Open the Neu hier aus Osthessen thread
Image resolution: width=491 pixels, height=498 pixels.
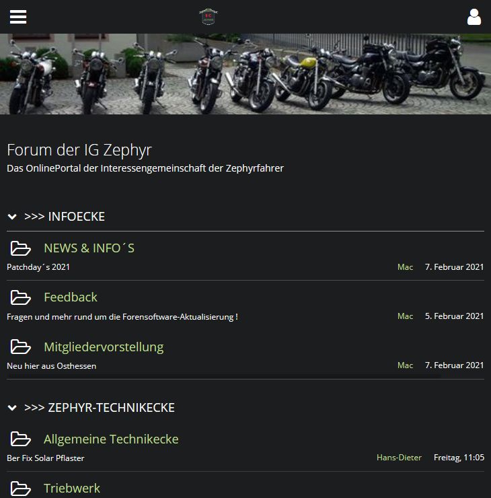(51, 366)
